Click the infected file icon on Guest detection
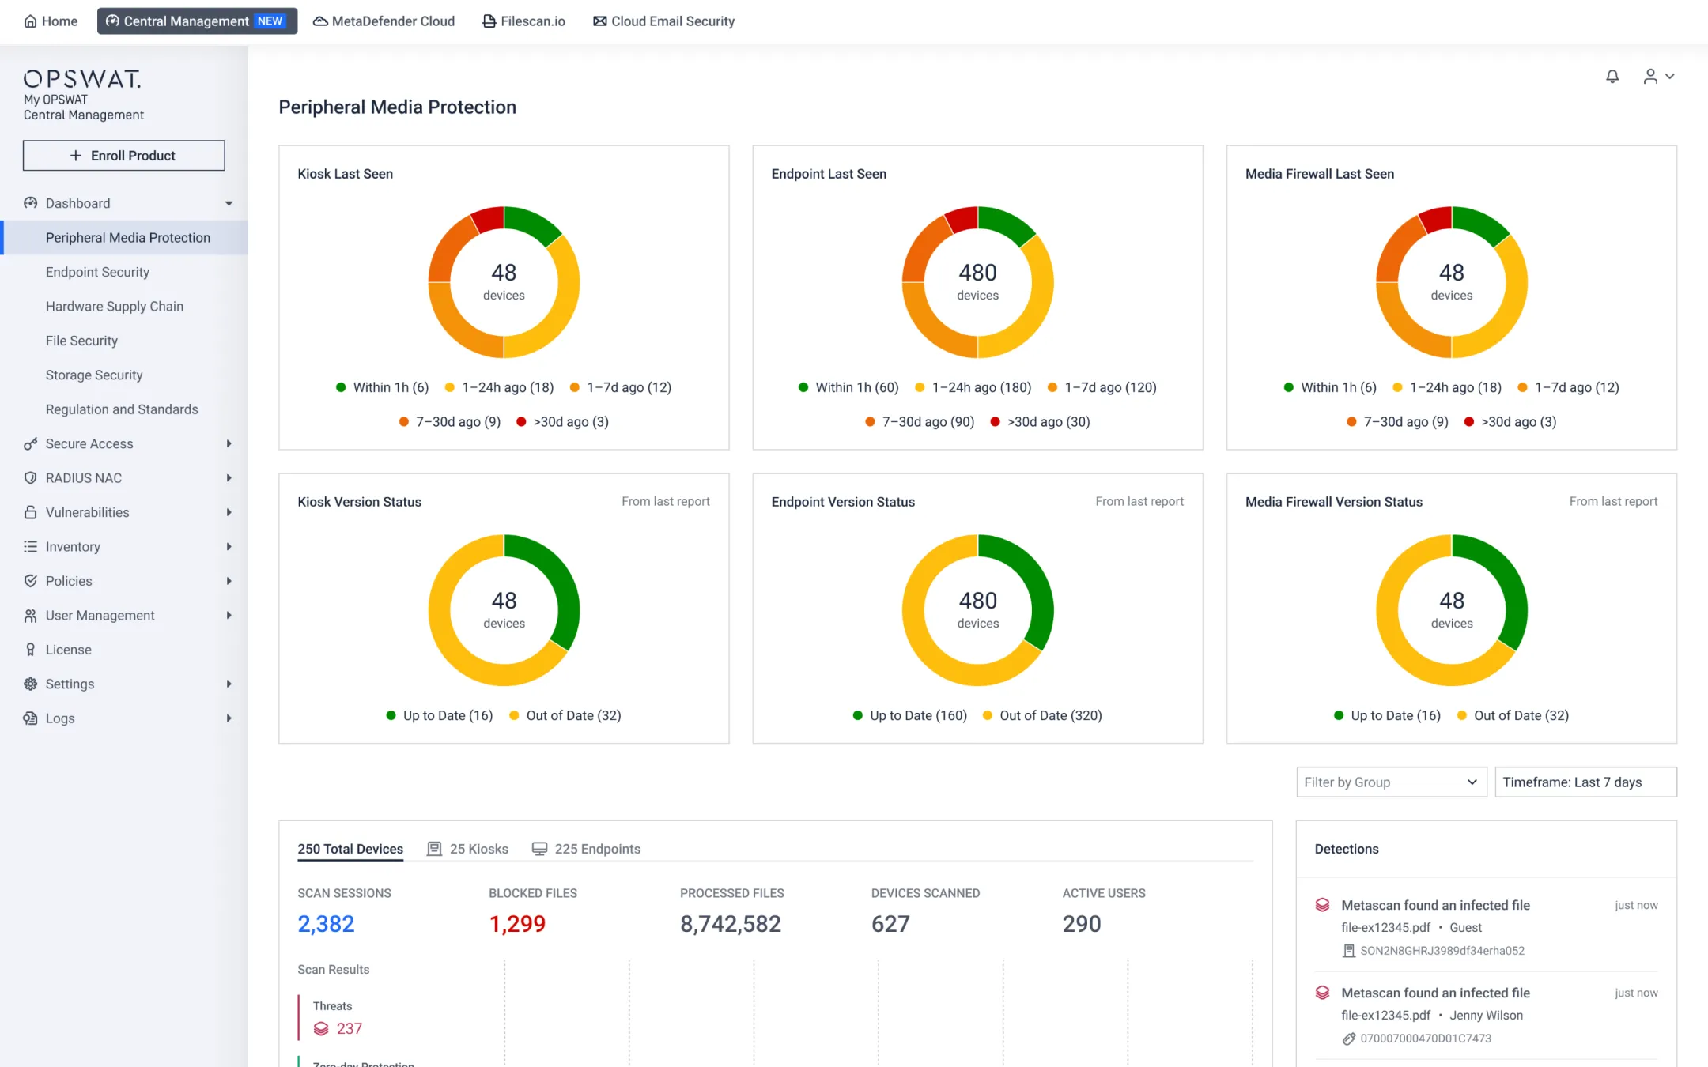 tap(1322, 905)
